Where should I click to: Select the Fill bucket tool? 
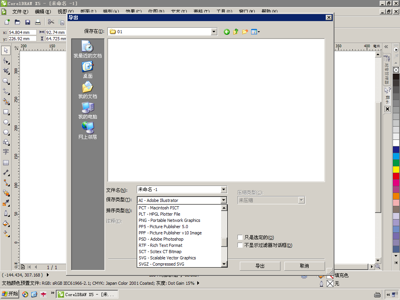click(6, 224)
